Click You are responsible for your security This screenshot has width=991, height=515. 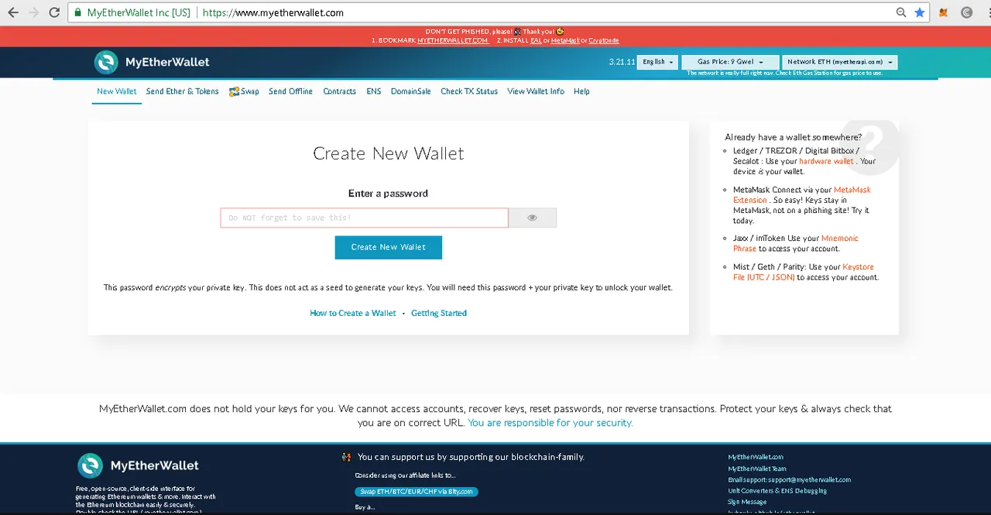pos(550,423)
